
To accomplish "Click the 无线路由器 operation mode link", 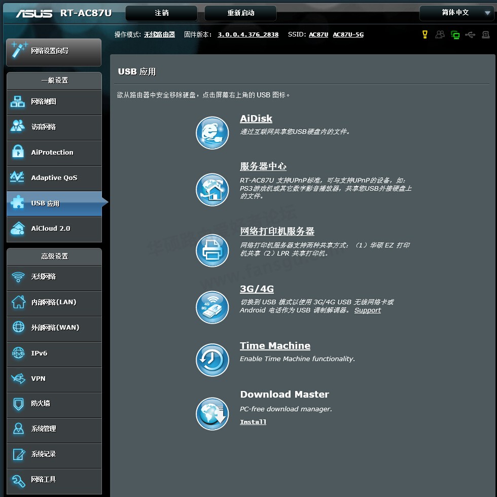I will [159, 34].
